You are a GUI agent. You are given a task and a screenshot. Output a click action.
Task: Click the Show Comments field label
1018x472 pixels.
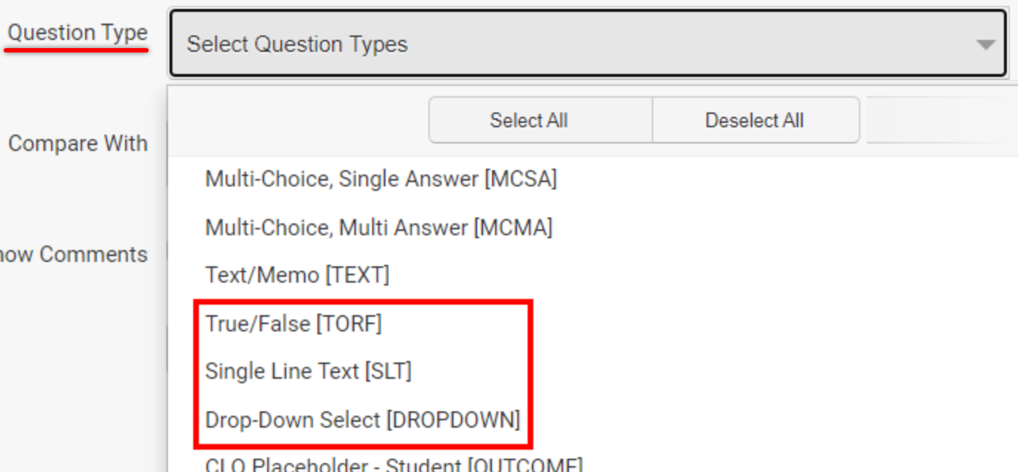[73, 254]
